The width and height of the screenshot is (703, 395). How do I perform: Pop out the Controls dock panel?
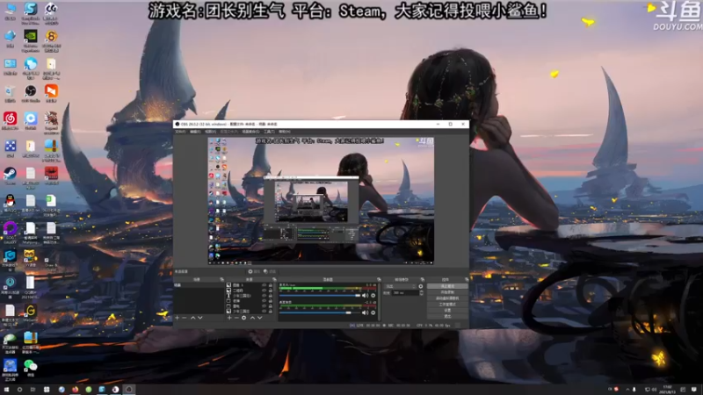[467, 279]
